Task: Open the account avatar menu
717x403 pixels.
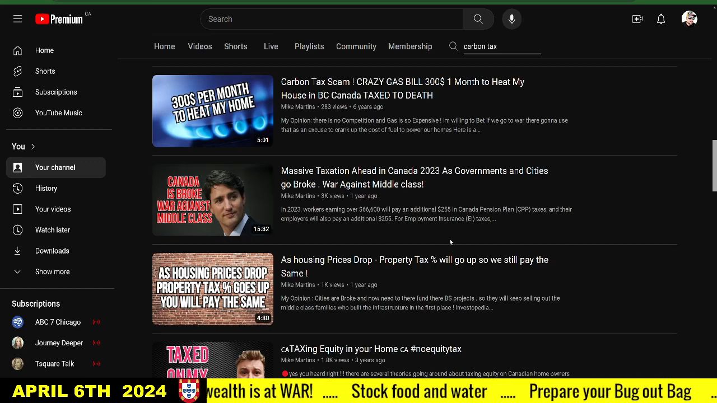Action: [x=689, y=19]
